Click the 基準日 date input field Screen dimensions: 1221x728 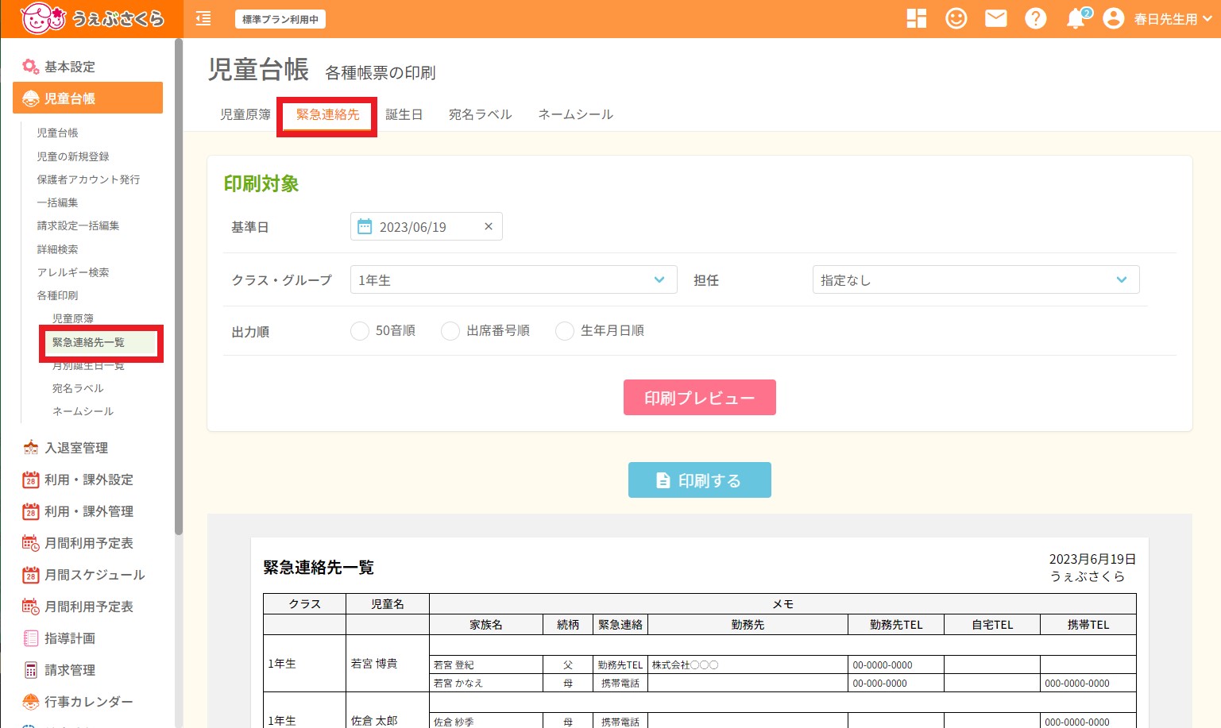click(427, 226)
